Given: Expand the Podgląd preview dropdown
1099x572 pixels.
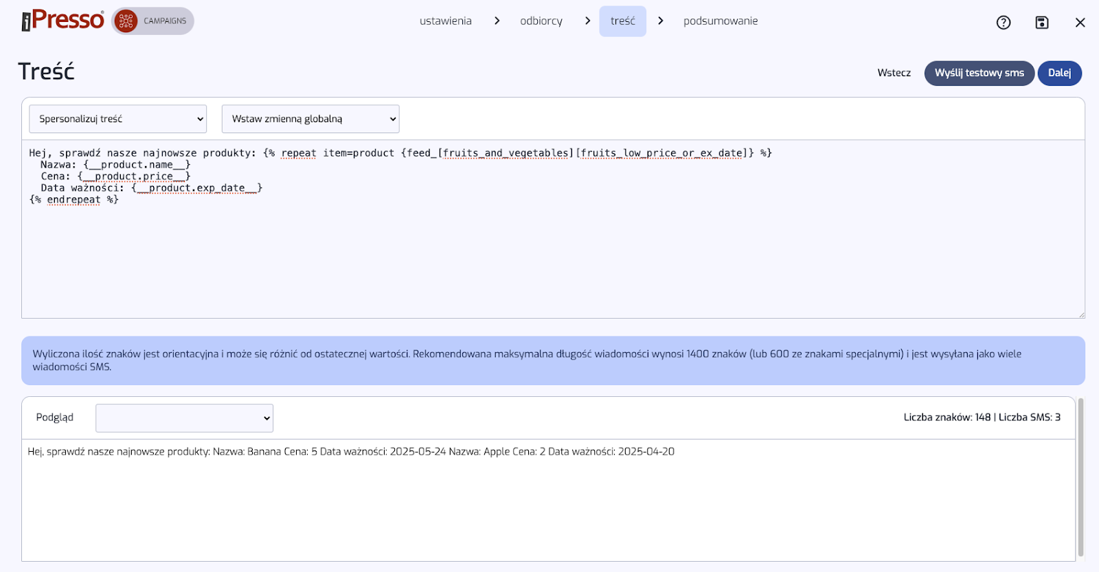Looking at the screenshot, I should [184, 418].
